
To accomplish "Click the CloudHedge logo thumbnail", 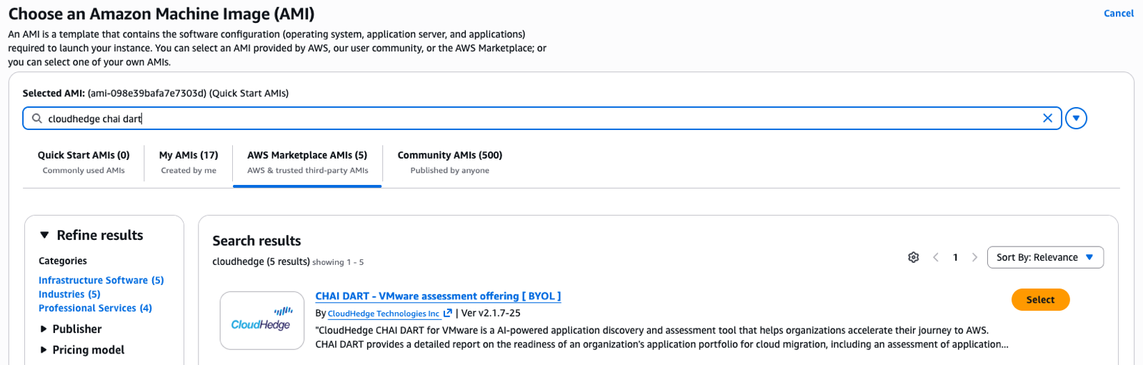I will (262, 320).
